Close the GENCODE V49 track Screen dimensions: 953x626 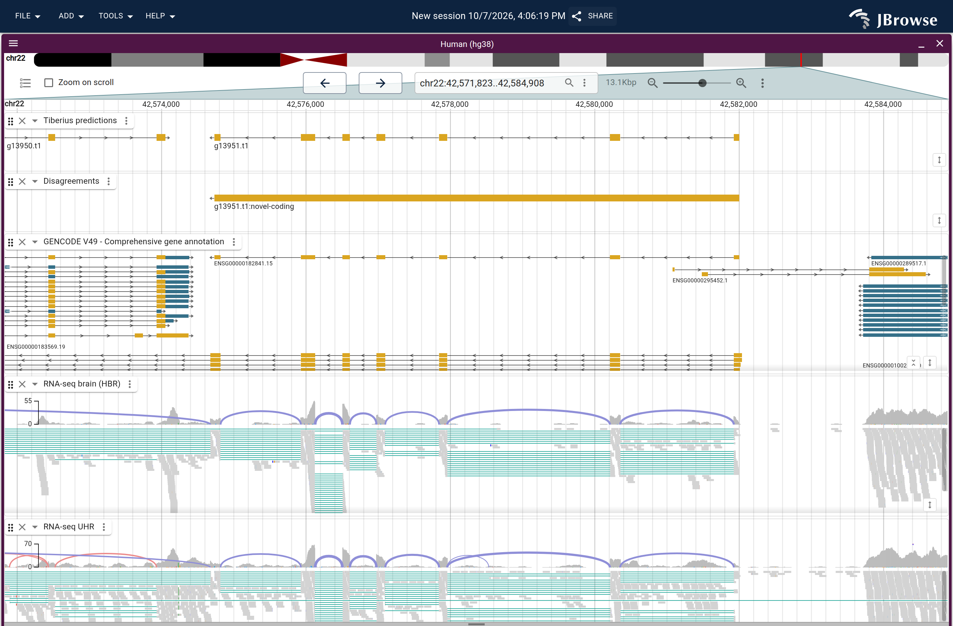[22, 242]
